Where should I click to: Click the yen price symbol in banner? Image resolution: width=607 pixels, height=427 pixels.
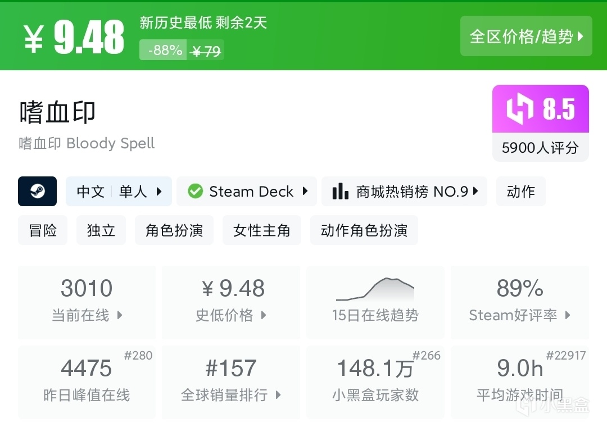(x=34, y=38)
